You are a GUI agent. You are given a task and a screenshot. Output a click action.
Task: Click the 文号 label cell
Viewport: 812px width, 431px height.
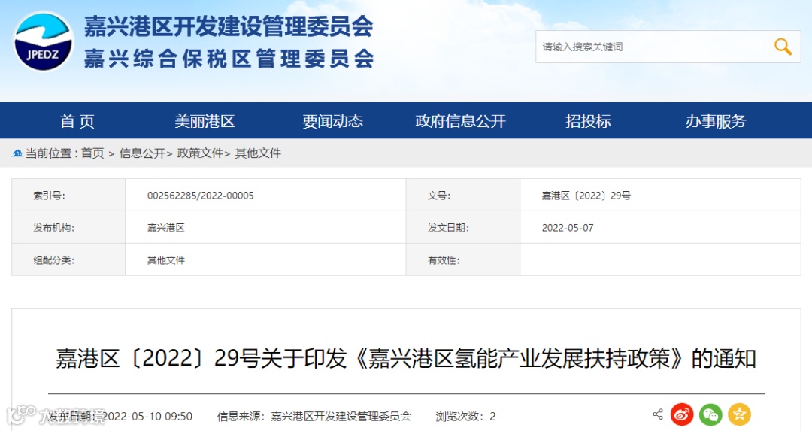tap(463, 196)
